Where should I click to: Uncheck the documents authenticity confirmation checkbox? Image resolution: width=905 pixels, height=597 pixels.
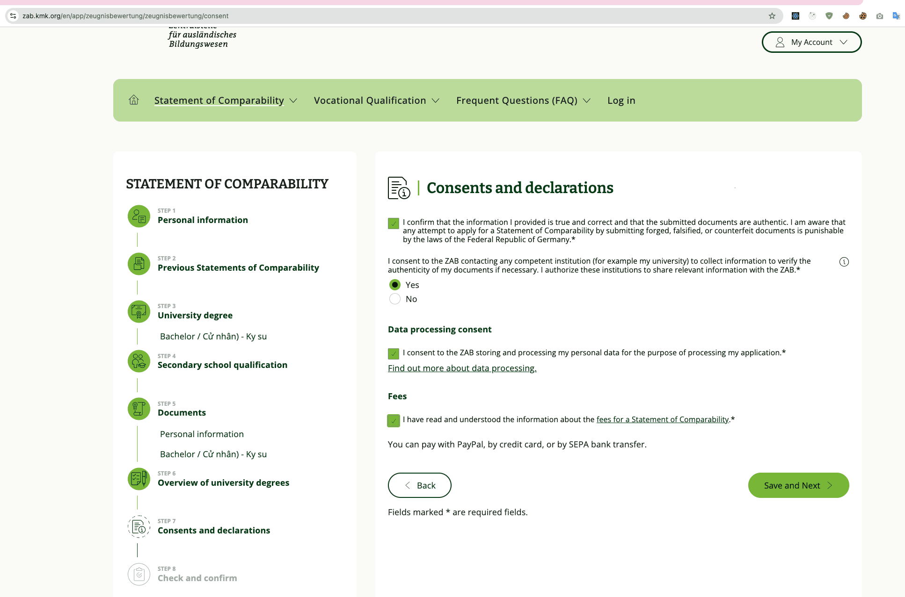(x=393, y=223)
